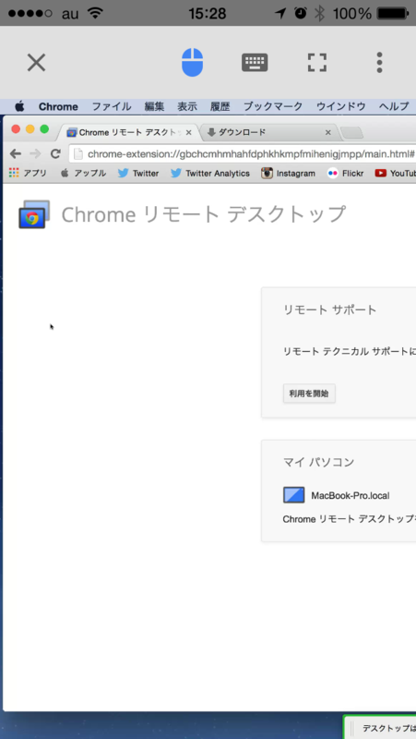Open the YouTube bookmark

396,174
